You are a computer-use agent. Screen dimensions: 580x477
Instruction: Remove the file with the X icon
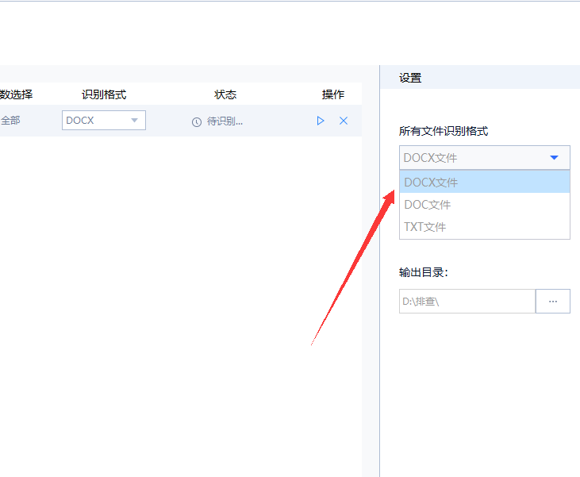[344, 121]
